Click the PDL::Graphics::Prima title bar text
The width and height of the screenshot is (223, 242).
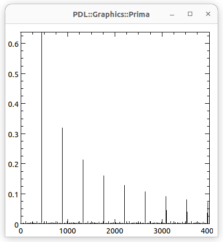tap(111, 14)
